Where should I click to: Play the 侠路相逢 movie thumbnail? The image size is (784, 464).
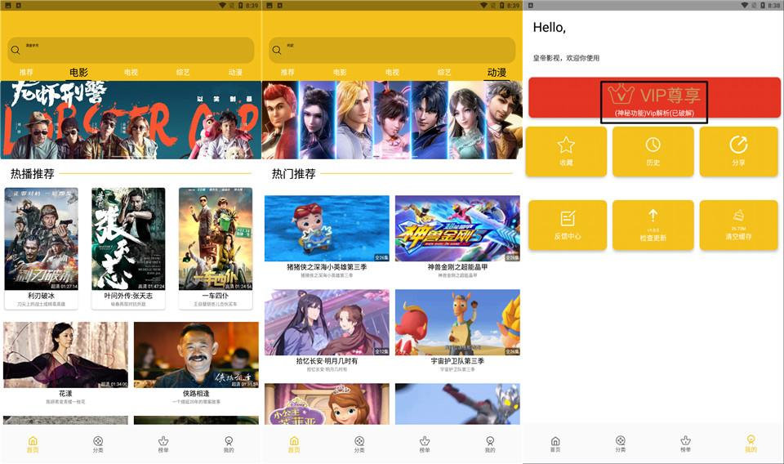[196, 355]
